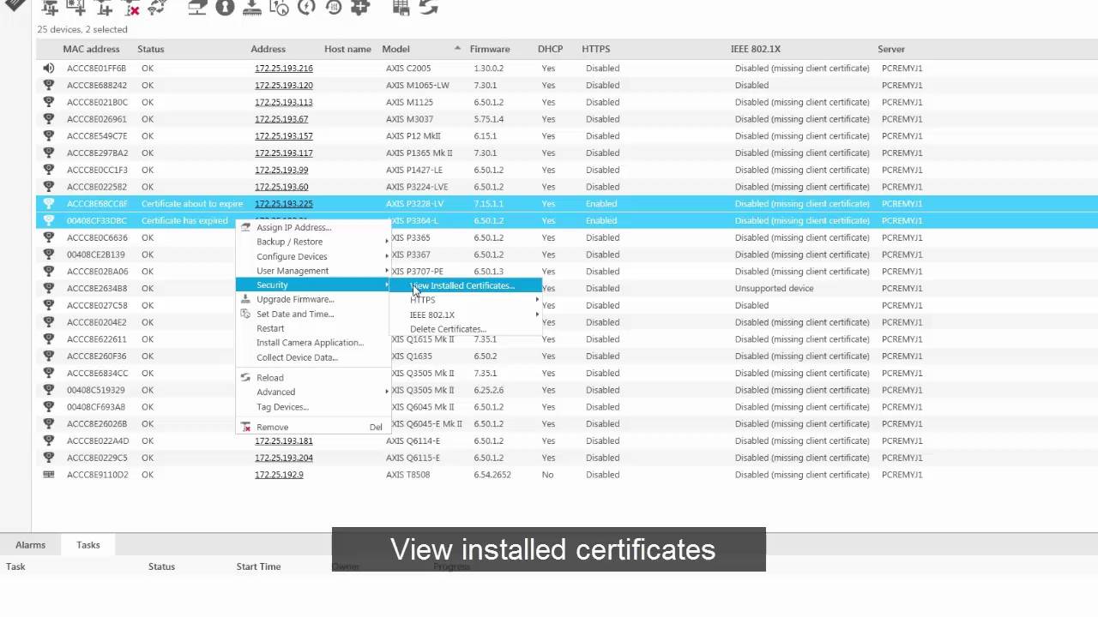This screenshot has width=1098, height=617.
Task: Select Delete Certificates from Security submenu
Action: [x=448, y=329]
